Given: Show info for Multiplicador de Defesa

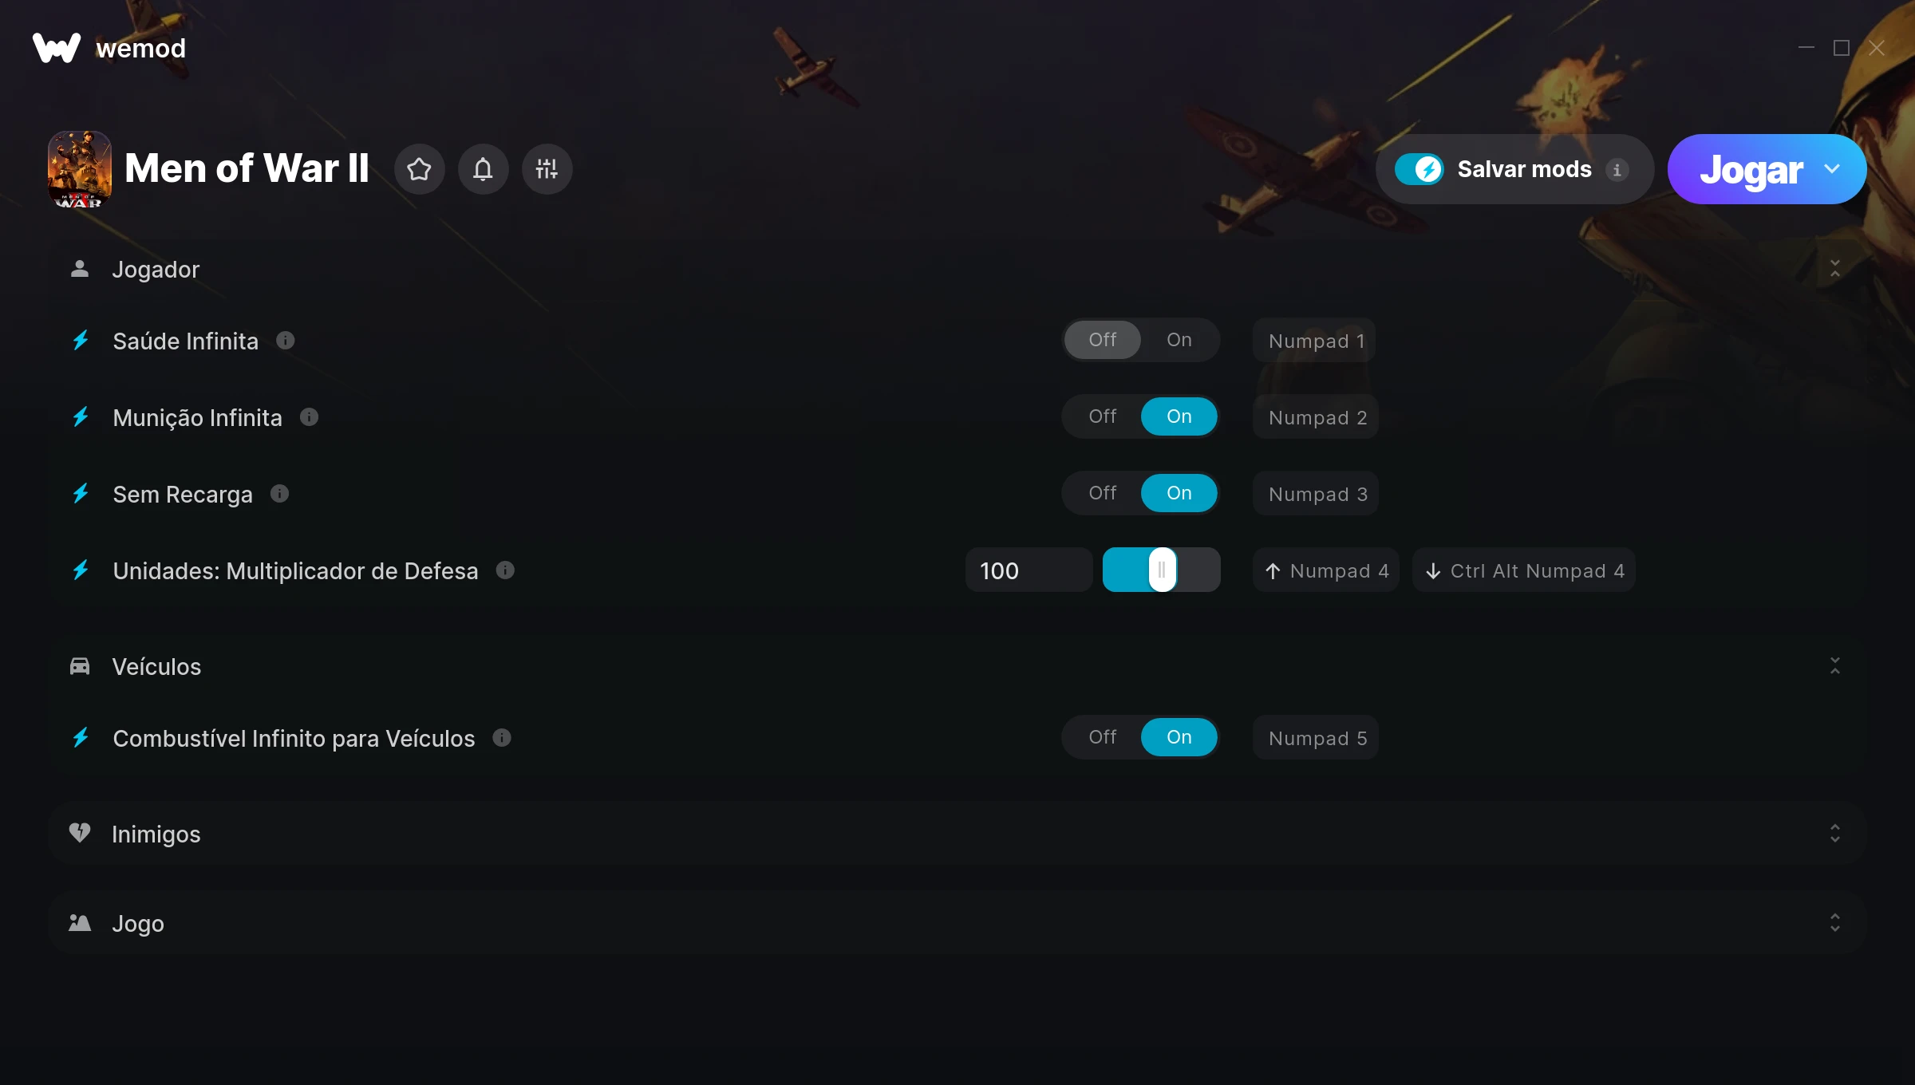Looking at the screenshot, I should [505, 570].
